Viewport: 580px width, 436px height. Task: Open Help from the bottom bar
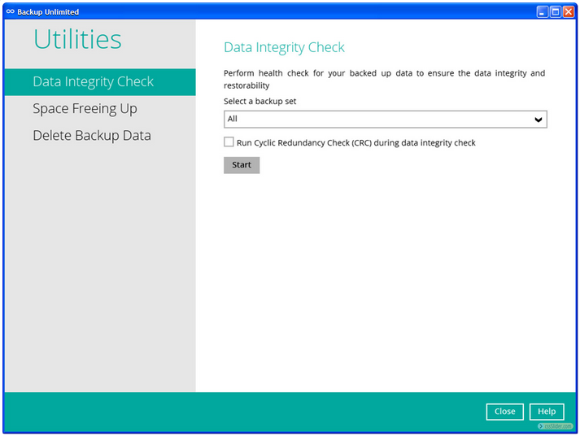coord(547,412)
